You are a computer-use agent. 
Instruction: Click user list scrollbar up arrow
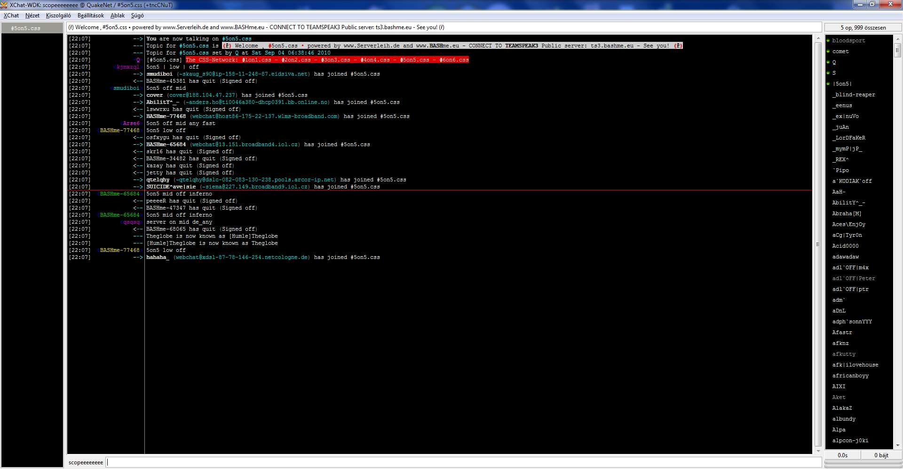[x=897, y=39]
